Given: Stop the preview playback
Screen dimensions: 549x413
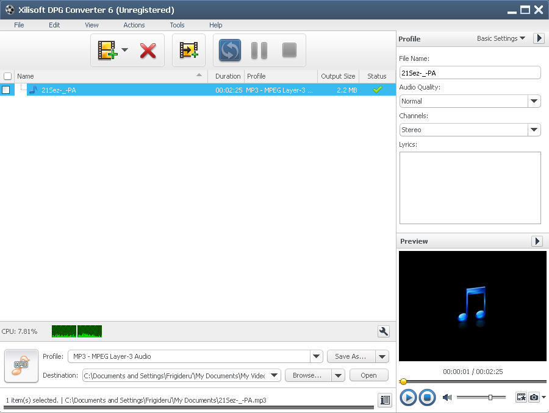Looking at the screenshot, I should [x=427, y=398].
